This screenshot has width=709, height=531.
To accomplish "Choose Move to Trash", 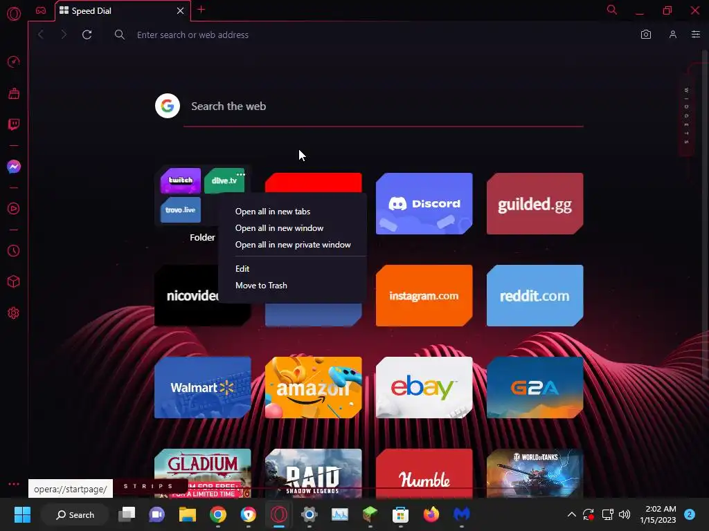I will [261, 286].
